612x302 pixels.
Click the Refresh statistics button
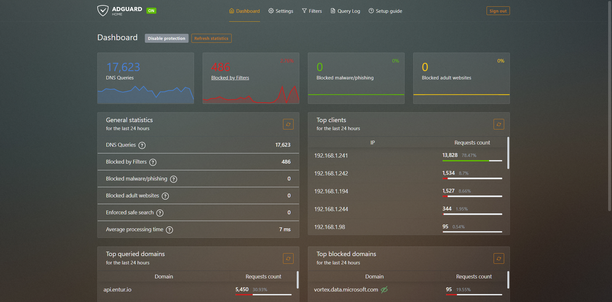click(x=211, y=38)
